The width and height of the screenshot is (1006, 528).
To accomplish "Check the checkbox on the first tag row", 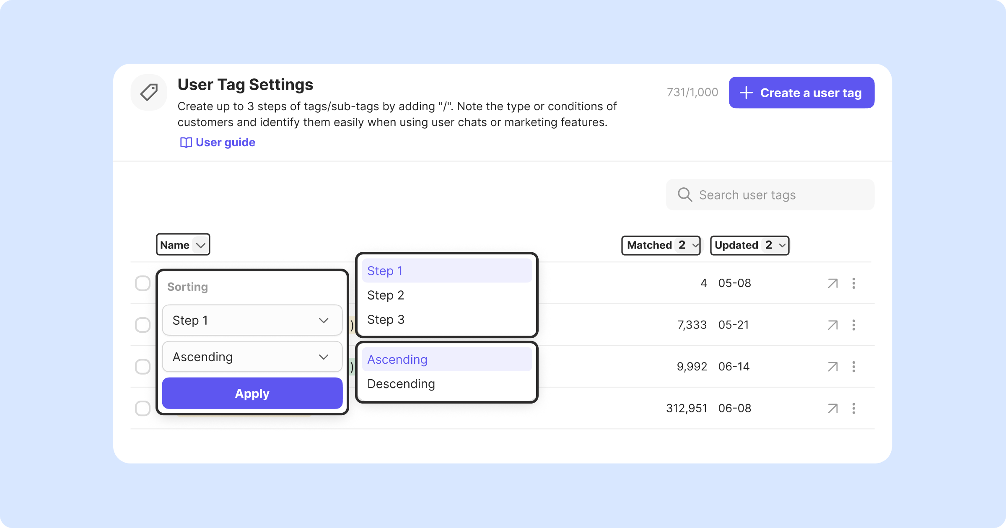I will pos(143,283).
